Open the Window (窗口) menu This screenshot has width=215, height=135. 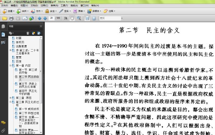pos(85,5)
